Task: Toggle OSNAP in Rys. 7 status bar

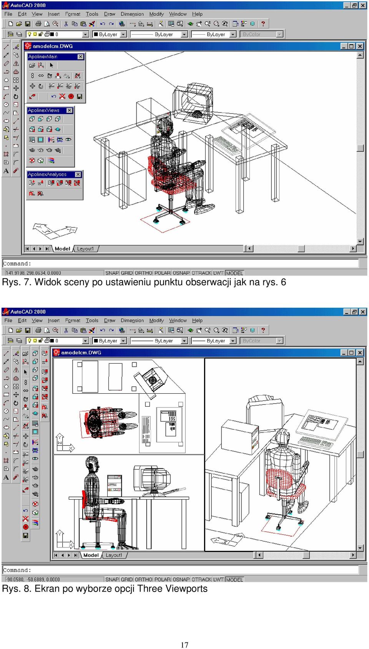Action: point(181,273)
